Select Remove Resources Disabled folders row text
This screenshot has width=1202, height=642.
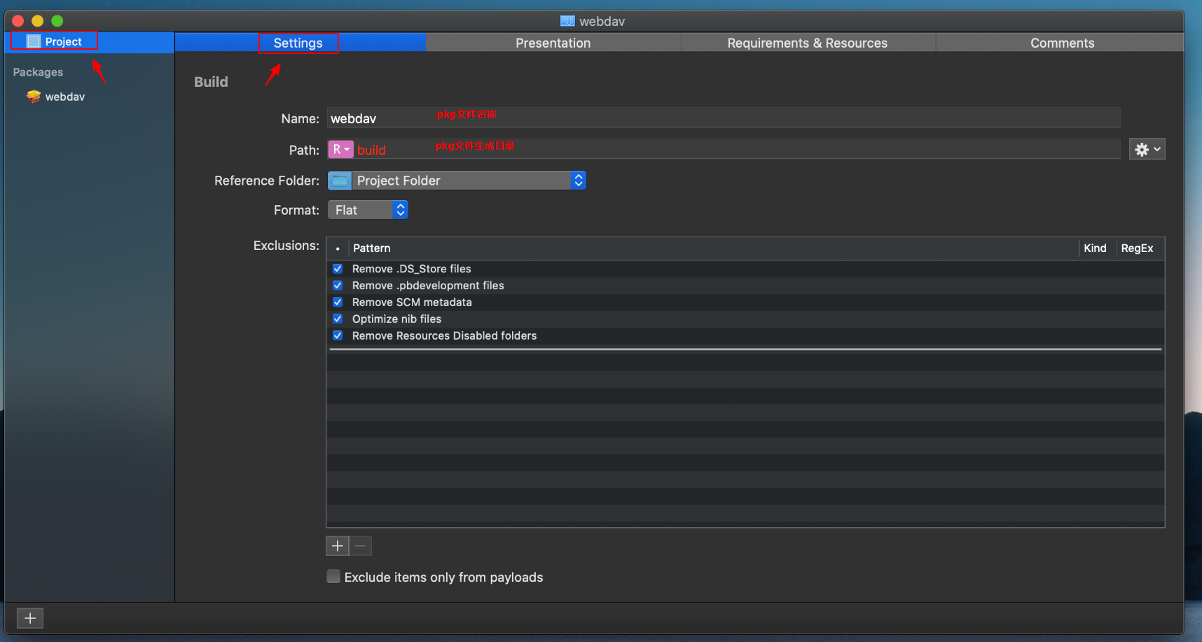tap(444, 336)
